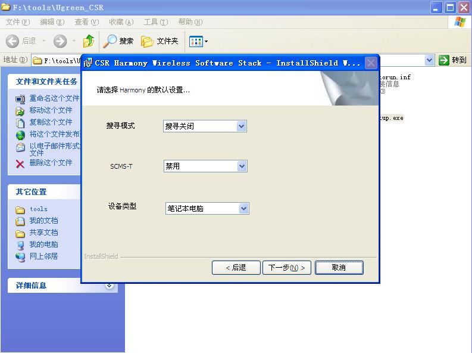Click the My Documents icon in sidebar
472x353 pixels.
20,222
